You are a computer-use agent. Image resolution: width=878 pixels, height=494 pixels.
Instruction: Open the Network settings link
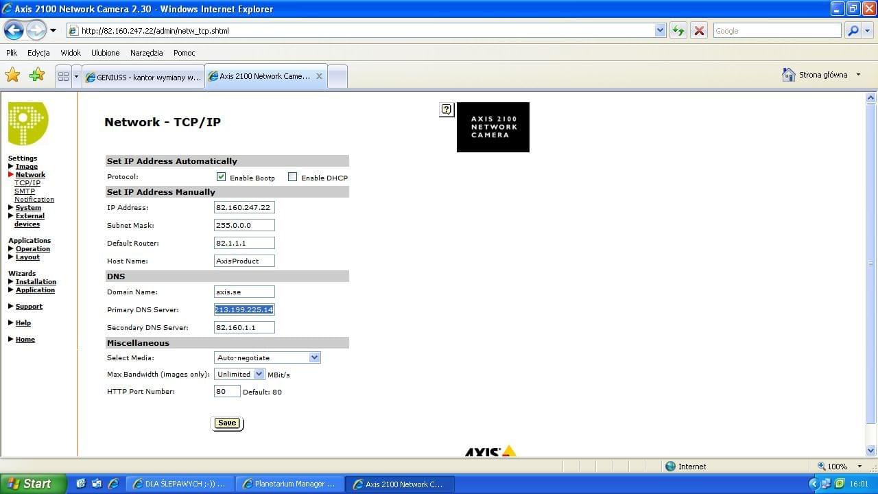[x=30, y=175]
